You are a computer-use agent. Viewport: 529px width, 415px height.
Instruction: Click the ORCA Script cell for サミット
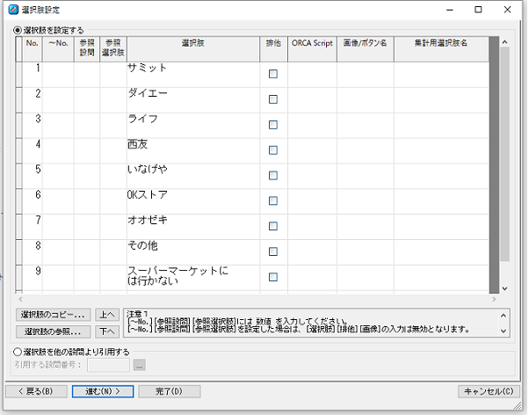(312, 75)
